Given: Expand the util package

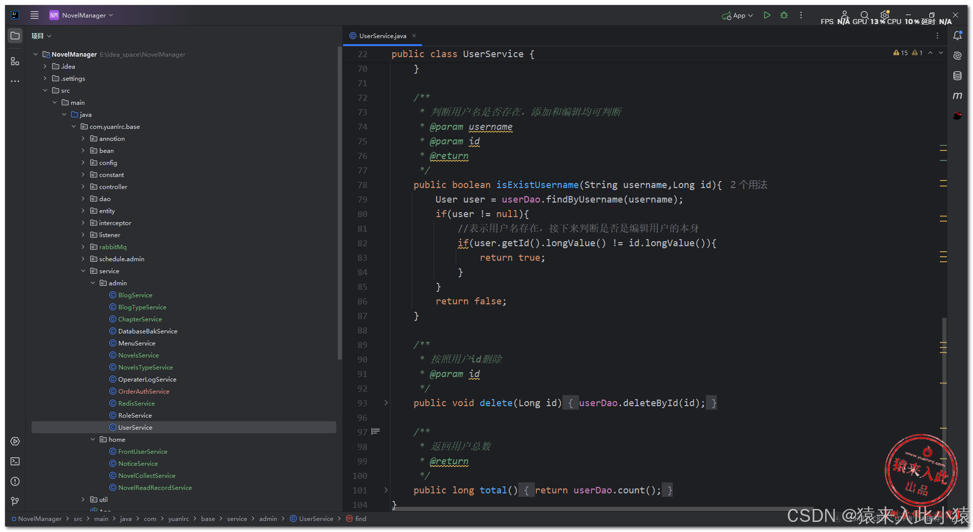Looking at the screenshot, I should [x=83, y=499].
